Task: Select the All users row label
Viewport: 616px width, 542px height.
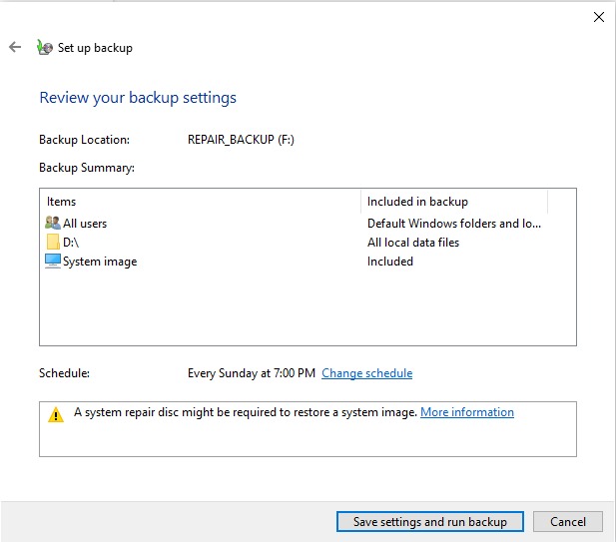Action: tap(85, 224)
